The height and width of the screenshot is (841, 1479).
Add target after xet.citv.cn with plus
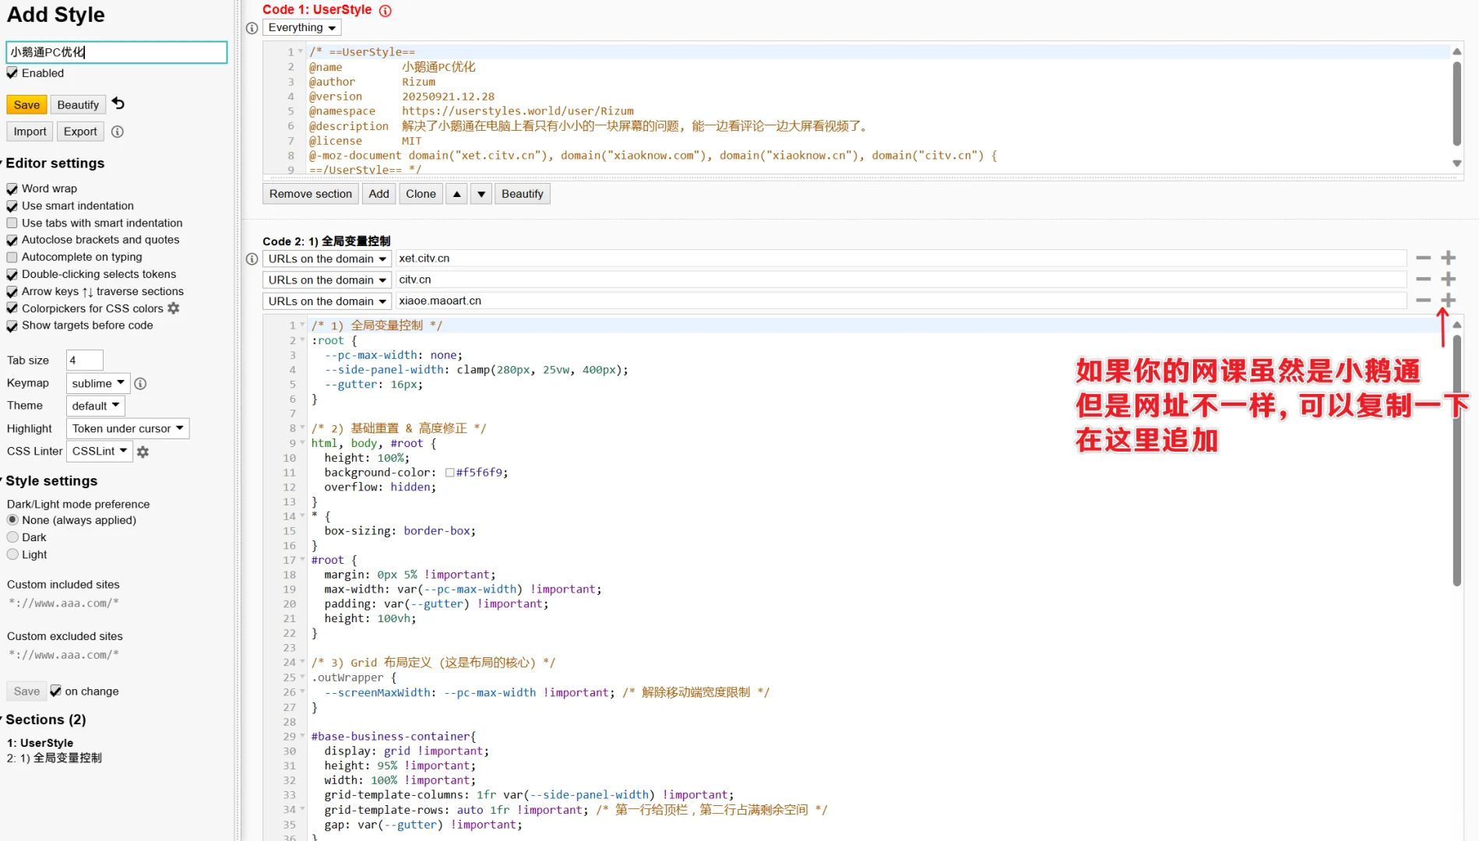(1448, 258)
